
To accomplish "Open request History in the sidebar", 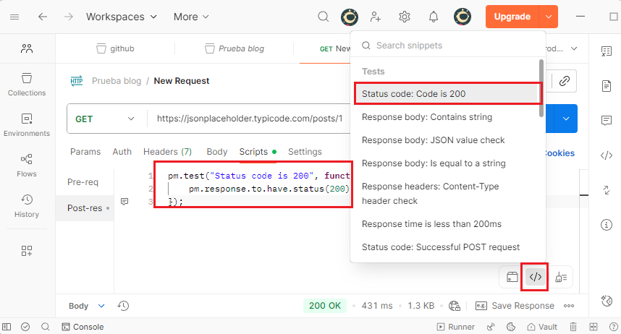I will (27, 205).
